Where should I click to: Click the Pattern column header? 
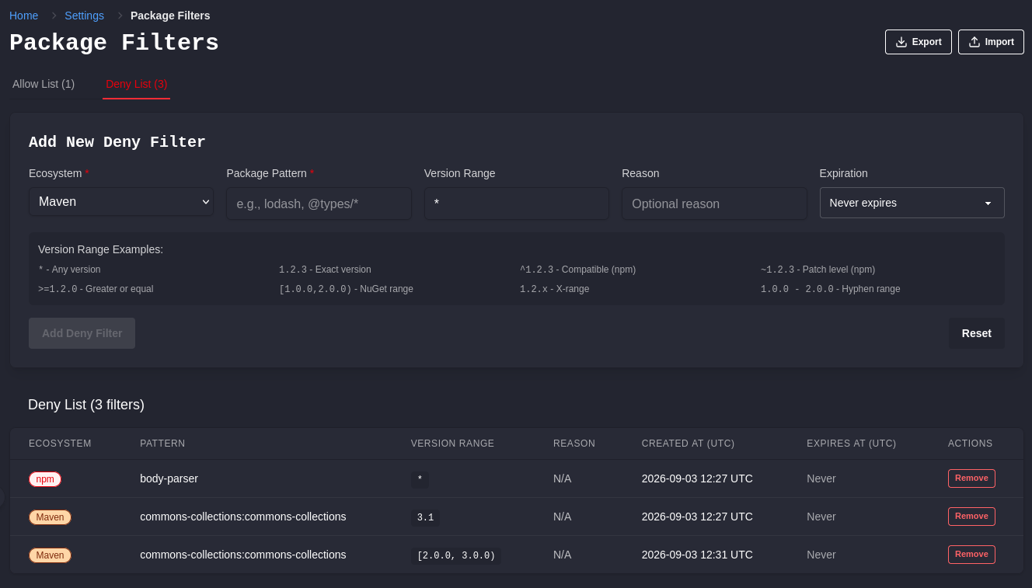[x=162, y=444]
